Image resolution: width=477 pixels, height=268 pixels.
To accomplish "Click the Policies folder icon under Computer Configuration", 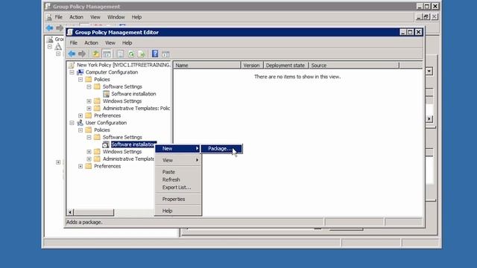I will click(x=89, y=80).
